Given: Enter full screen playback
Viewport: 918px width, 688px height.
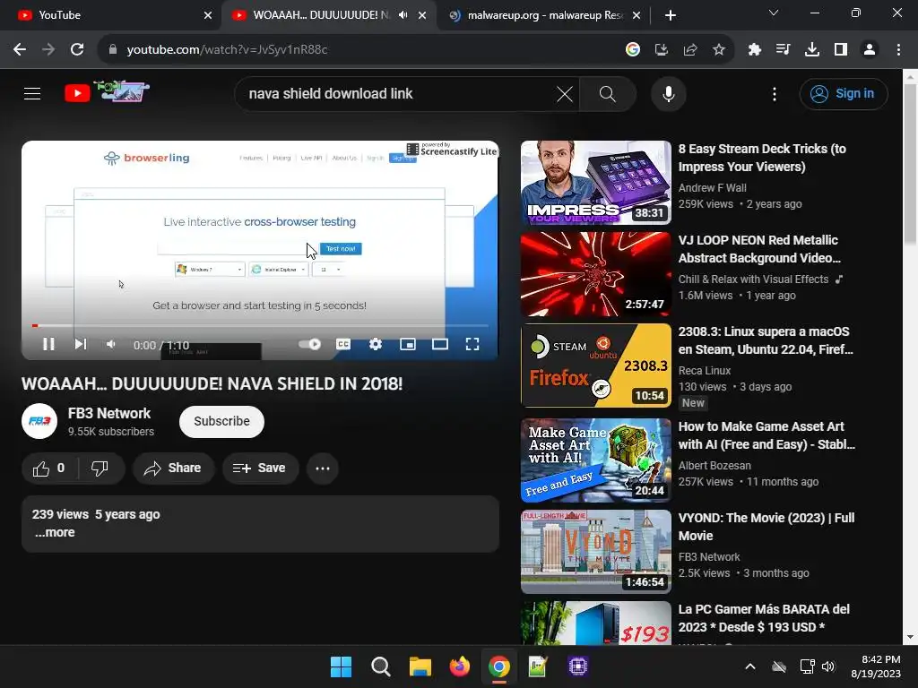Looking at the screenshot, I should tap(472, 344).
